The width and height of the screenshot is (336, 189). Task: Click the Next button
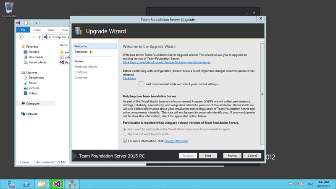coord(208,155)
